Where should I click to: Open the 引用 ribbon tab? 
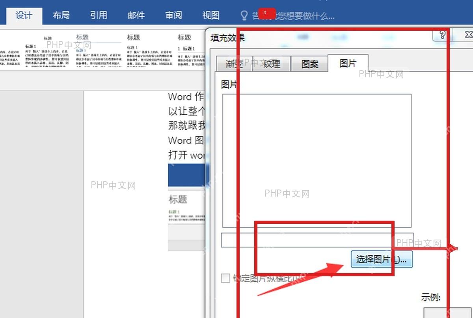click(x=99, y=15)
